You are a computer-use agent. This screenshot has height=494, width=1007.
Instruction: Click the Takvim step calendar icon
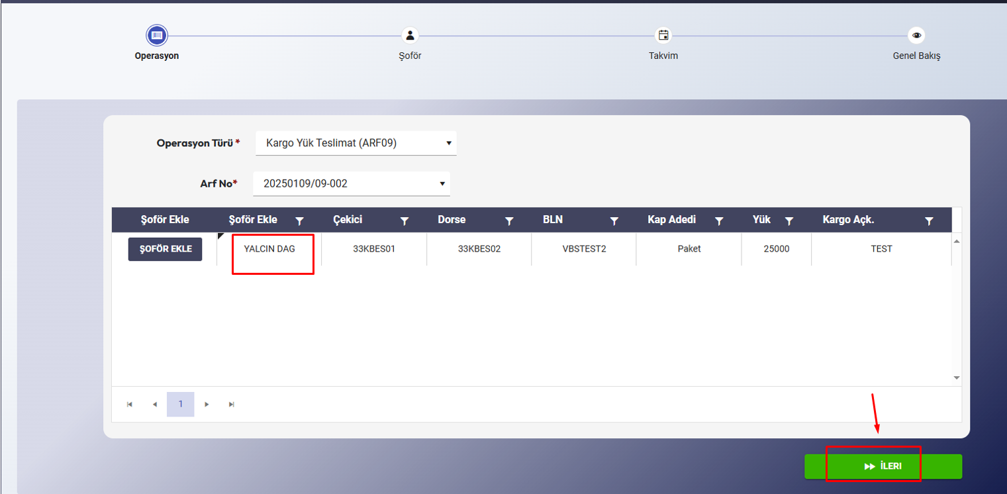pyautogui.click(x=663, y=35)
